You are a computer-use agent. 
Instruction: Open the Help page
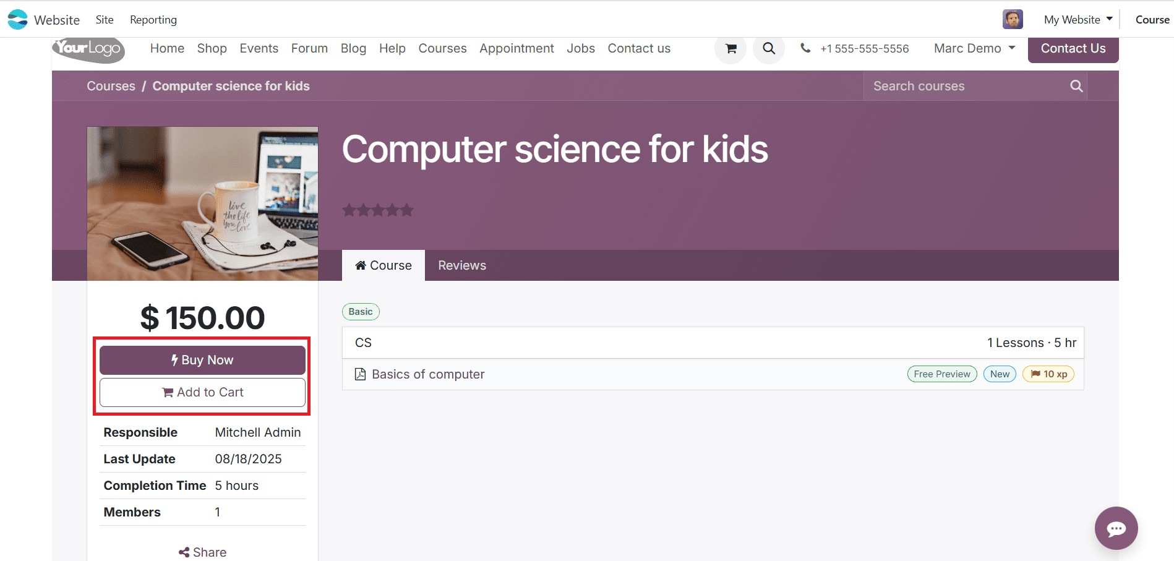click(x=392, y=48)
